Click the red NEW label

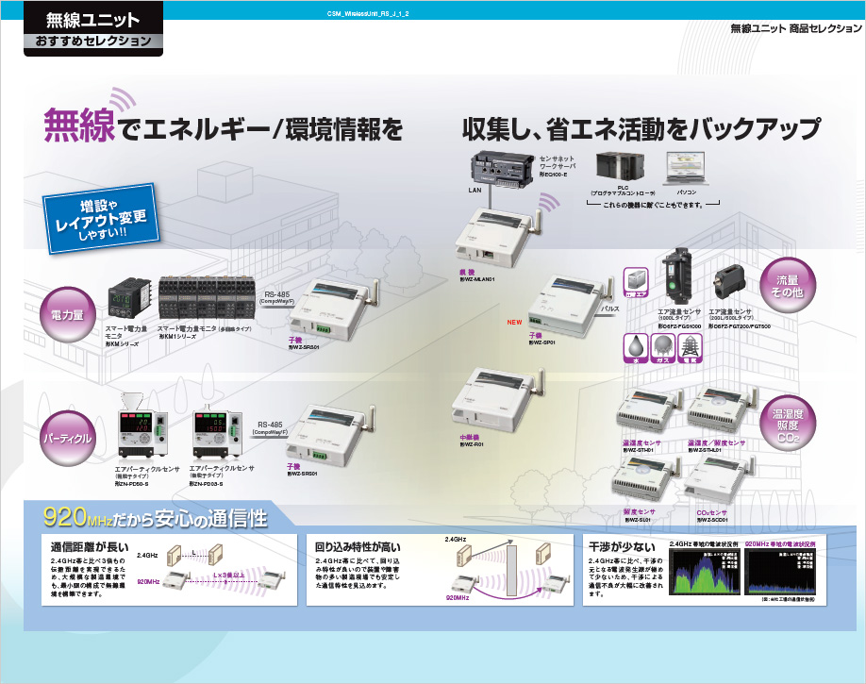click(514, 322)
